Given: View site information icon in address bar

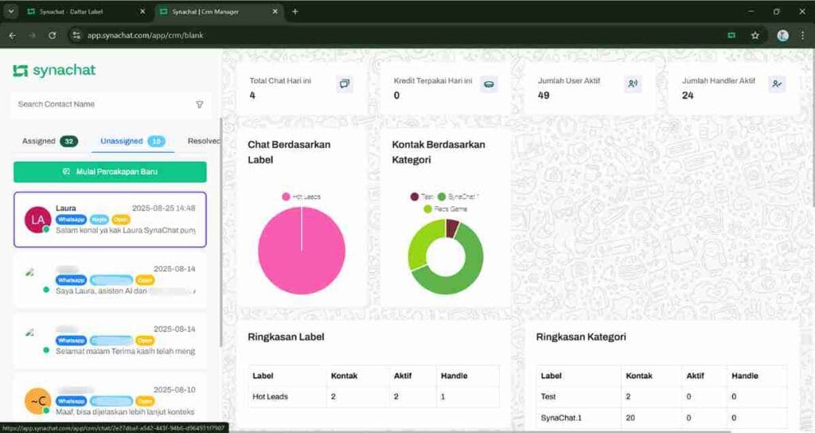Looking at the screenshot, I should coord(76,35).
